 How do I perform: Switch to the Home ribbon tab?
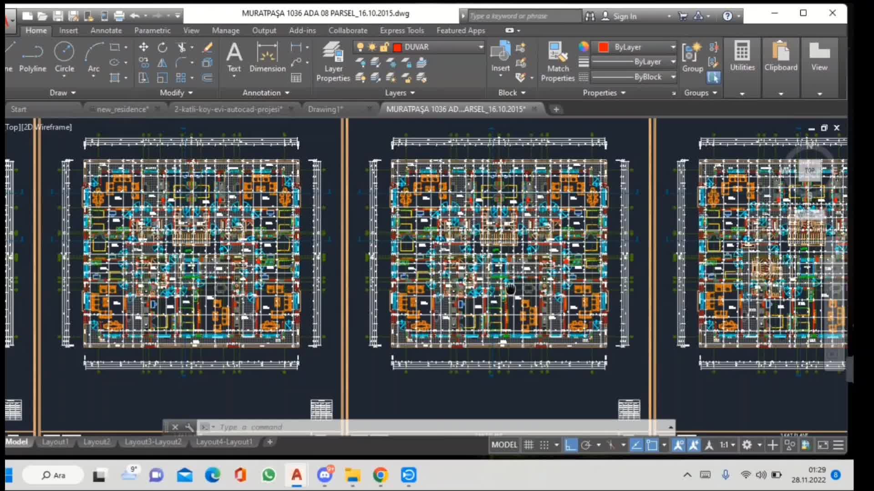[x=36, y=30]
